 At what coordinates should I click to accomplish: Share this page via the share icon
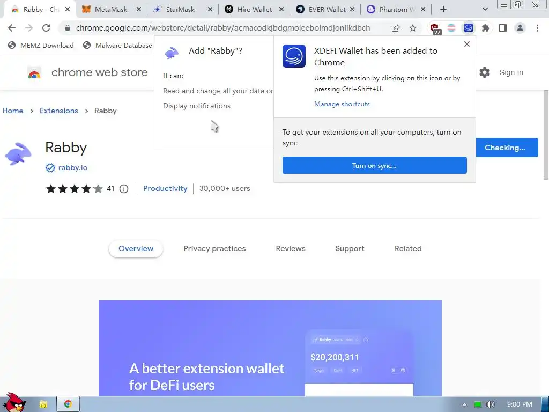coord(396,28)
